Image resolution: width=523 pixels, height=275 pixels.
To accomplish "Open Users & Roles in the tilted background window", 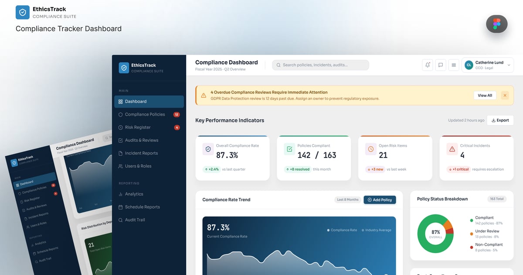I will click(37, 224).
